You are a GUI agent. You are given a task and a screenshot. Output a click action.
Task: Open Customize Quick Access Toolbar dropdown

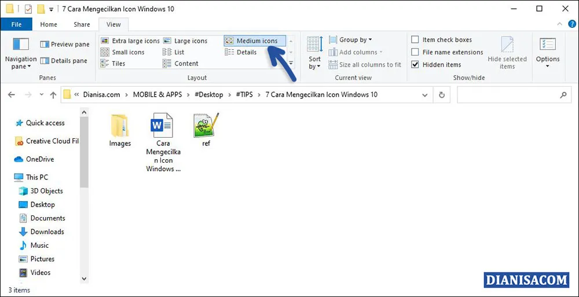(52, 9)
